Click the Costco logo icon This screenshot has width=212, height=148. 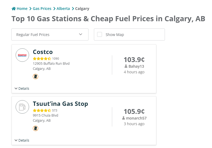(x=22, y=55)
